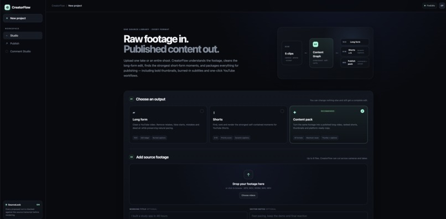Click the third tag chip on Content pack
This screenshot has height=219, width=446.
click(330, 137)
